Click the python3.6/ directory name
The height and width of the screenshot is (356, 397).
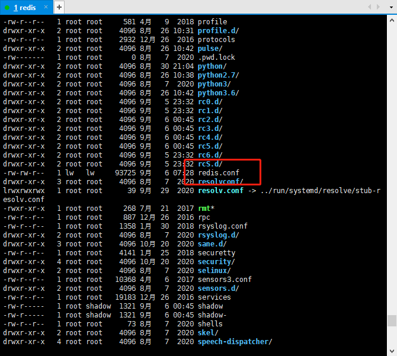tap(218, 93)
